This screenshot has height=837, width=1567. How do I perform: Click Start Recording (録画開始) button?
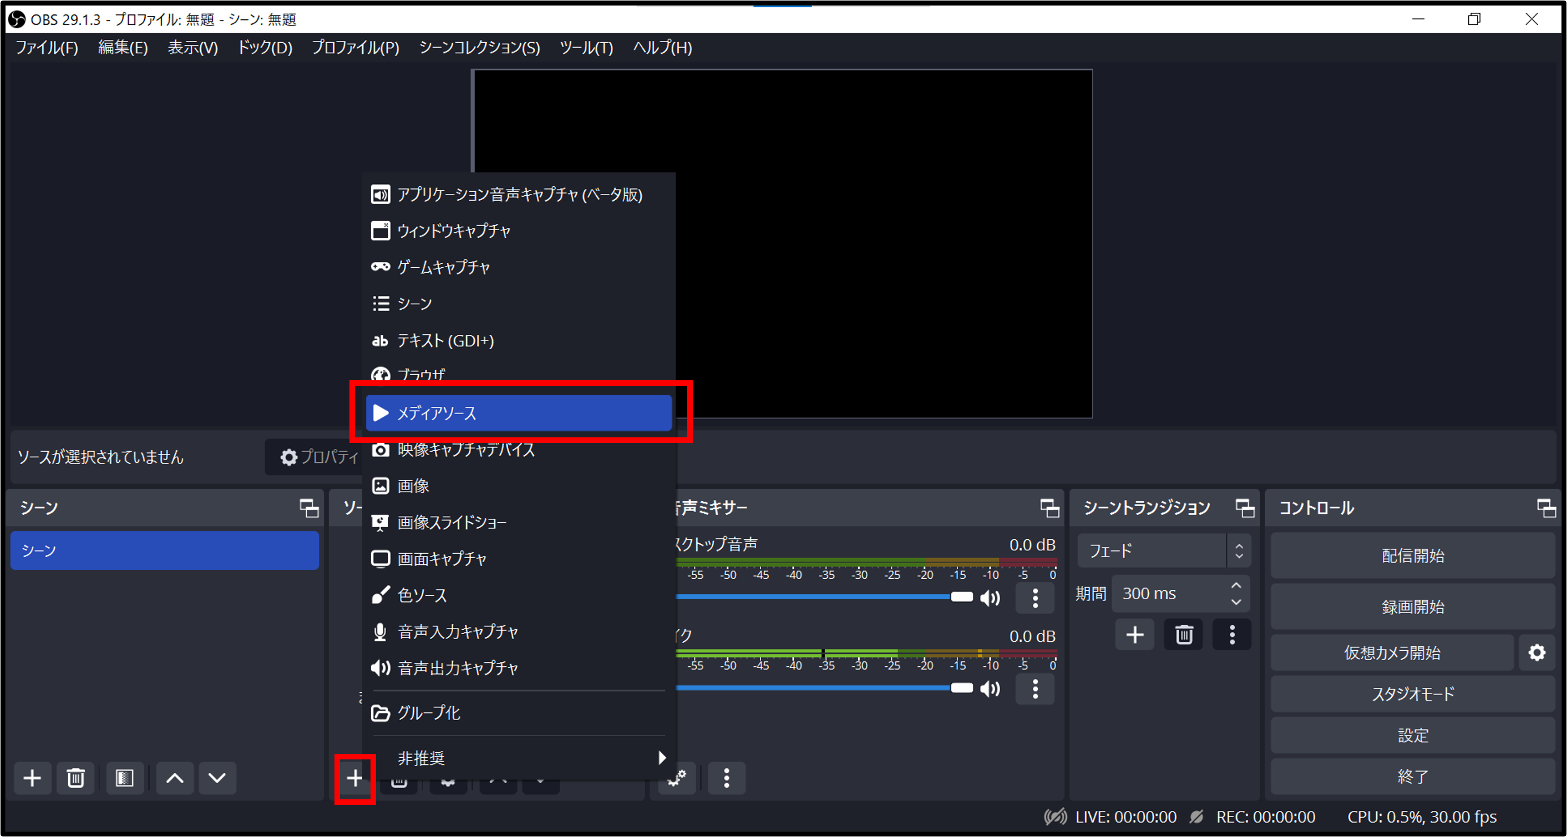tap(1412, 606)
